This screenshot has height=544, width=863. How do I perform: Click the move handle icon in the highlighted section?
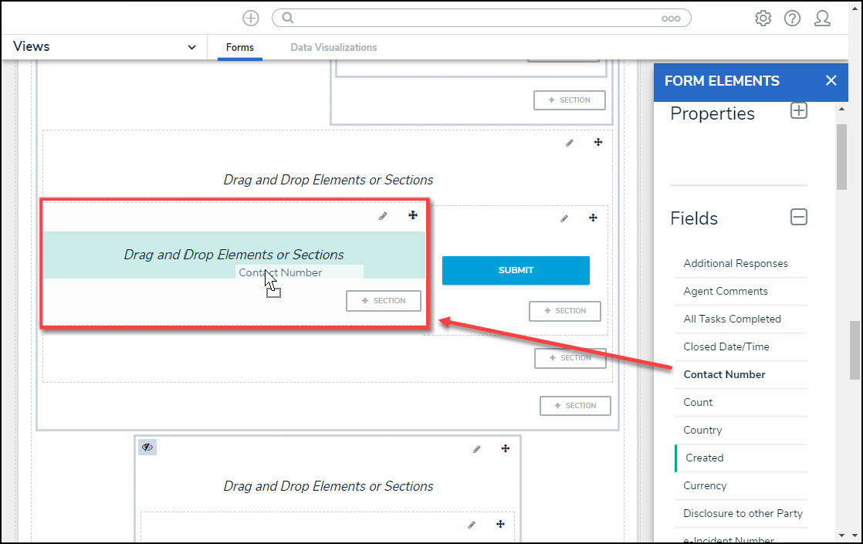(x=413, y=216)
